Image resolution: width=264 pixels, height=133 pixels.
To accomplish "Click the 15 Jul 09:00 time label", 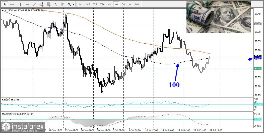I will pos(168,130).
